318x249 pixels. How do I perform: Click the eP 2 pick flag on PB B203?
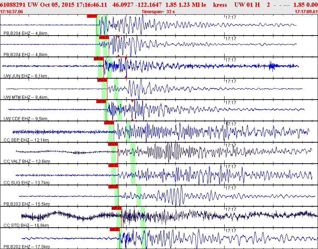pyautogui.click(x=113, y=187)
